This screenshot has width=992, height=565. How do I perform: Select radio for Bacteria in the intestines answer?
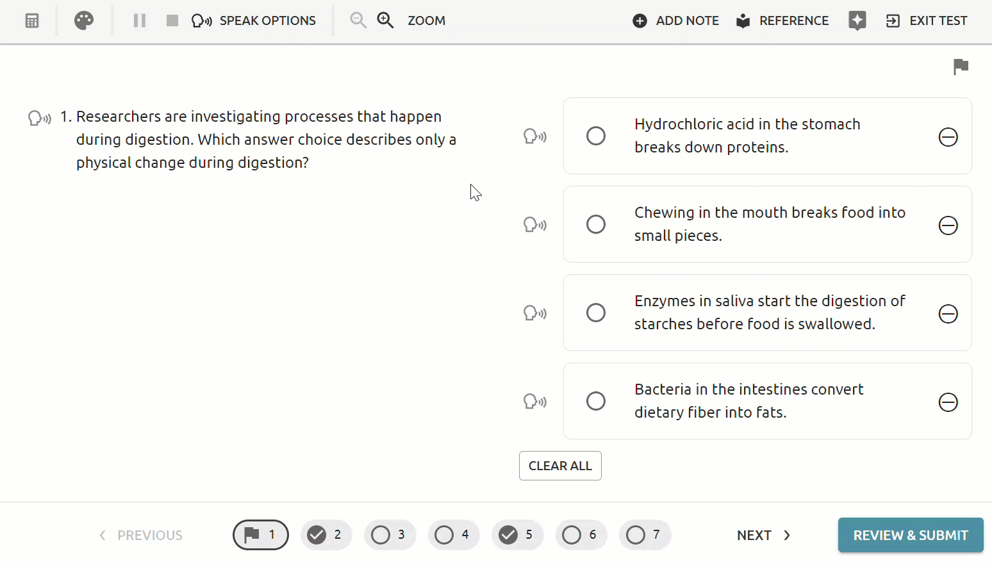coord(596,401)
